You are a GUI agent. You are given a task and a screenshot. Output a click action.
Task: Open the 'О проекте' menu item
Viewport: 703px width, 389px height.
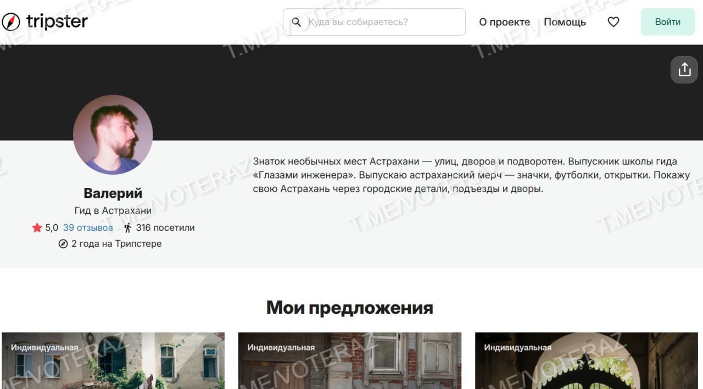pos(504,22)
